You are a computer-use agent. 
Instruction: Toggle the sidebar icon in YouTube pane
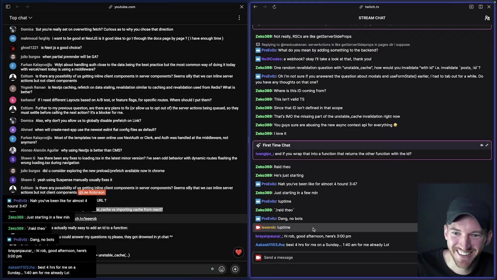tap(8, 7)
